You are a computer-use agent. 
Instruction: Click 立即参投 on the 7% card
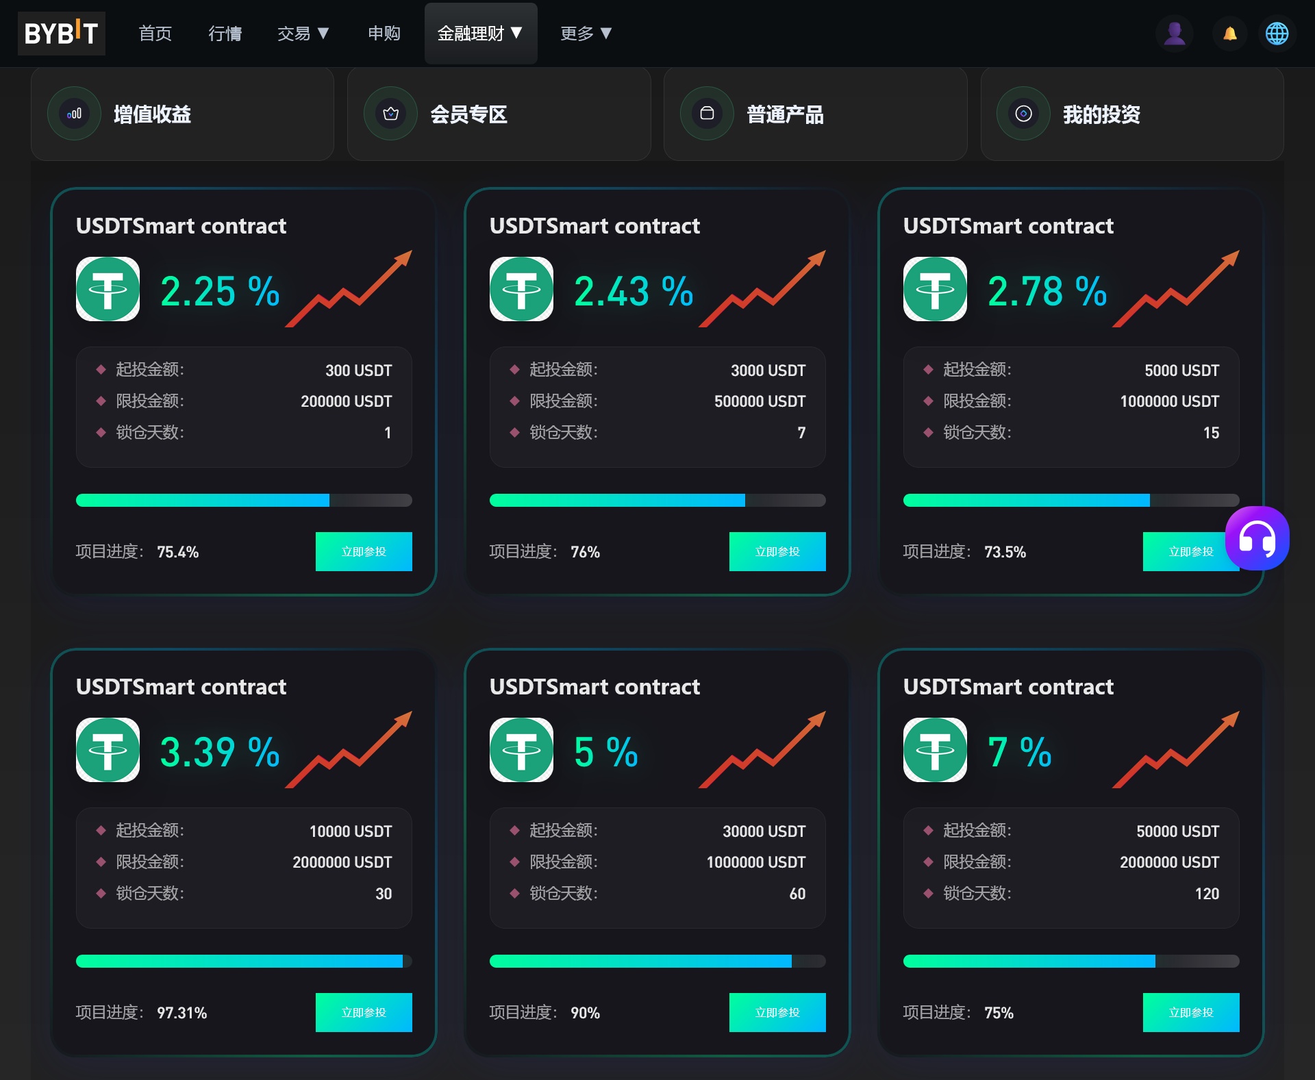click(1191, 1012)
